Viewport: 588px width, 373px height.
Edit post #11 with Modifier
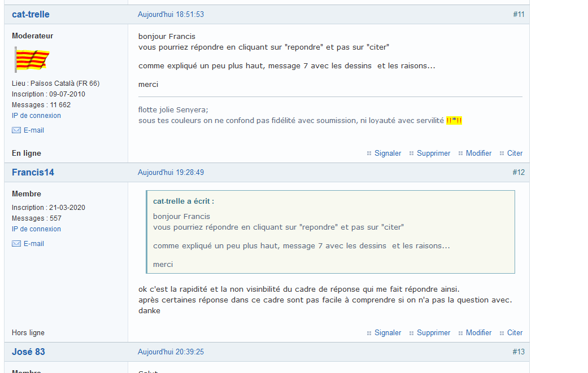click(x=478, y=153)
